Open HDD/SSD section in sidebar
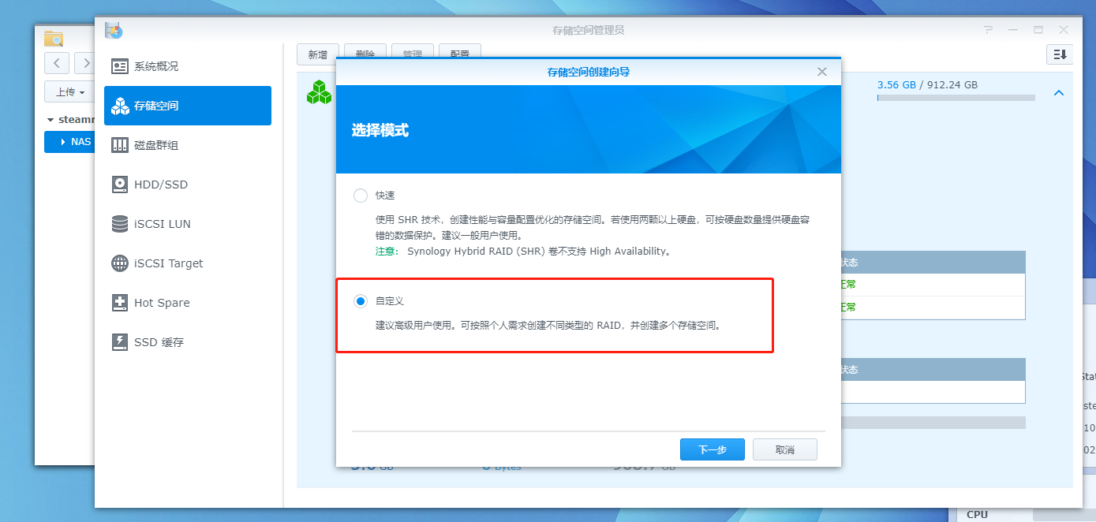1096x522 pixels. [188, 185]
